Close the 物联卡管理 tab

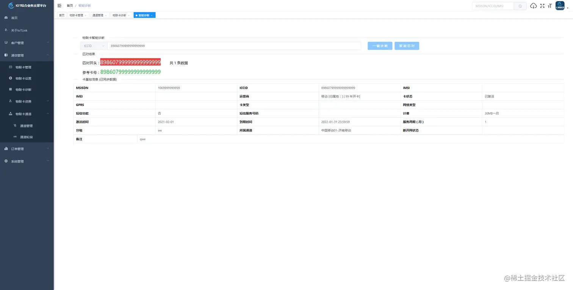coord(86,16)
